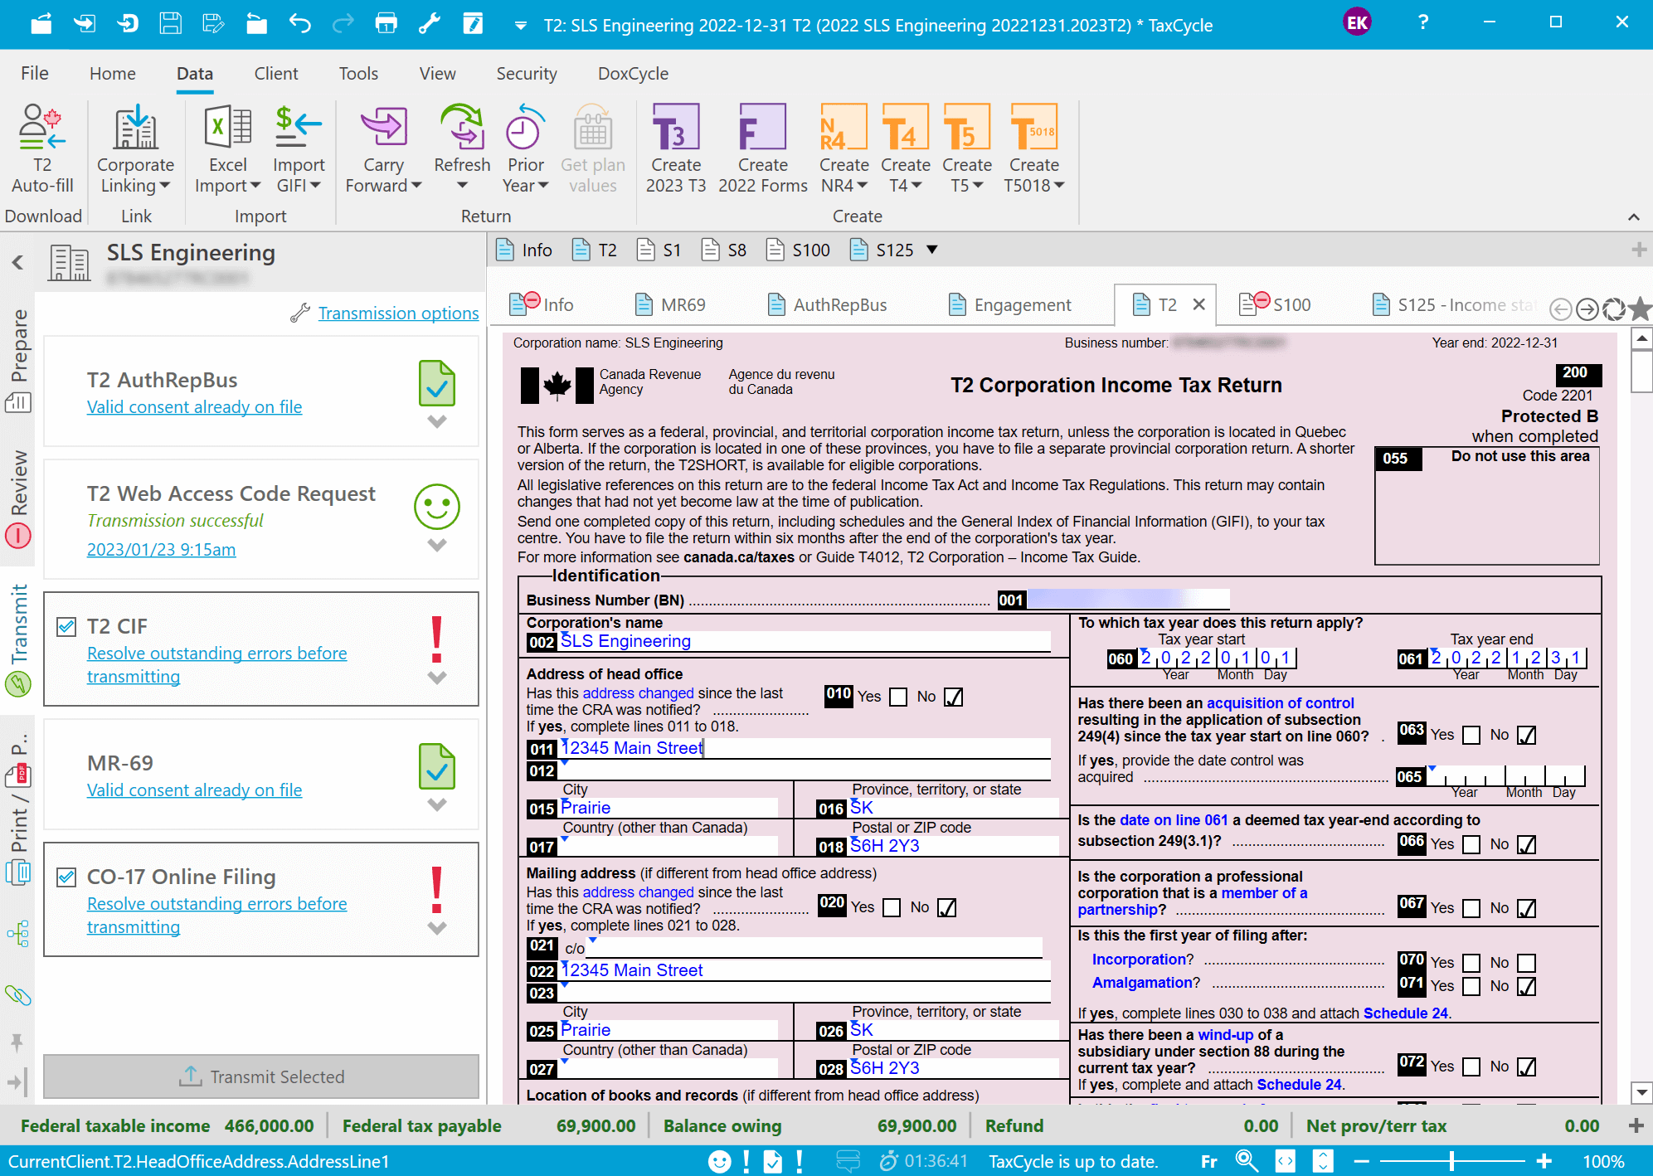Collapse the sidebar with back chevron
Screen dimensions: 1653x1176
(x=18, y=263)
